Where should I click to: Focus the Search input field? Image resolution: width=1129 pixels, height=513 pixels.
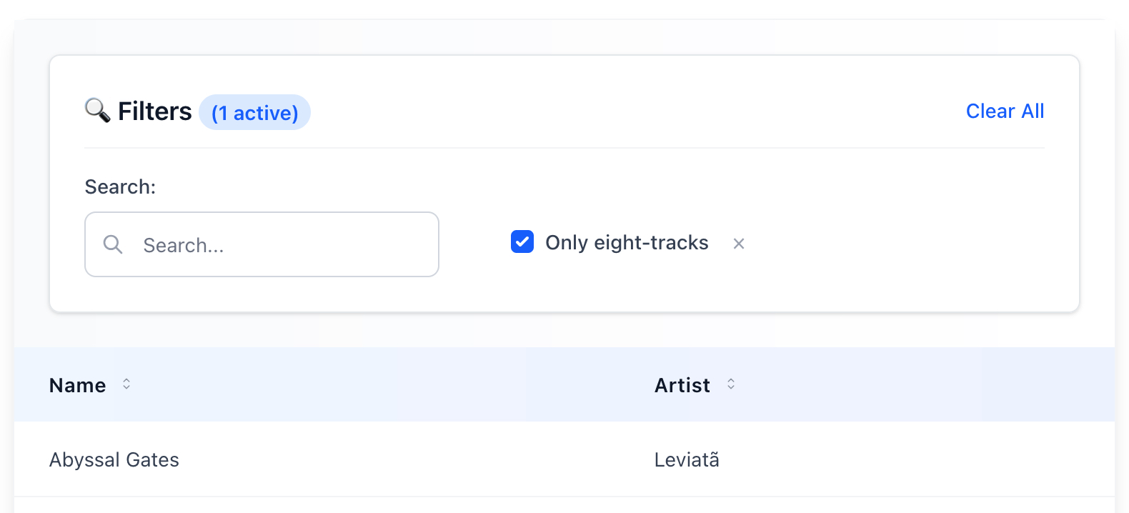click(x=286, y=244)
